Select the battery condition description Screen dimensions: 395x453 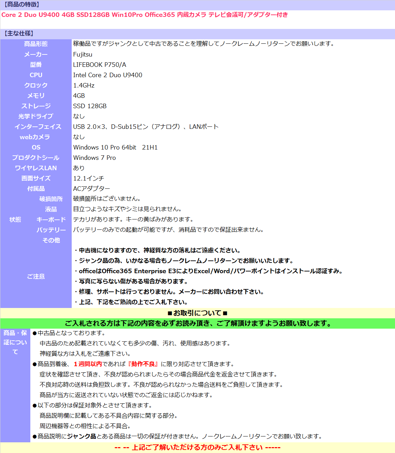coord(169,230)
